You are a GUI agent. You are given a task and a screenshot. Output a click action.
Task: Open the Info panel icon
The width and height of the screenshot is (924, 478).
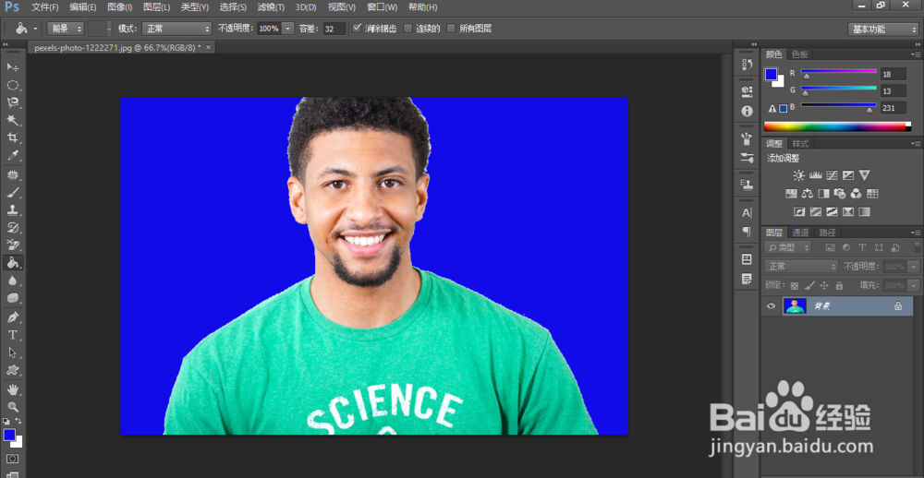coord(747,111)
